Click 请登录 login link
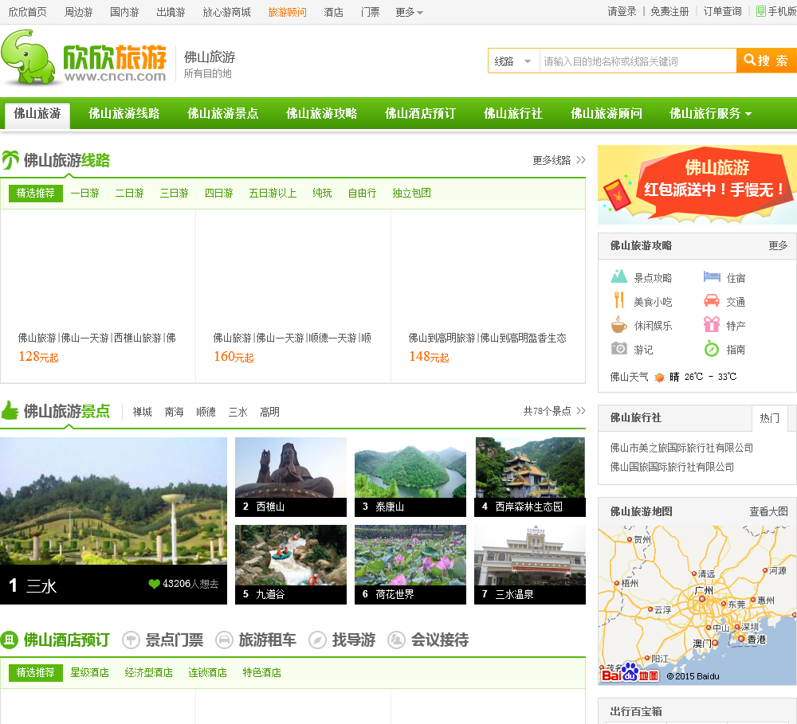This screenshot has width=797, height=724. click(622, 11)
